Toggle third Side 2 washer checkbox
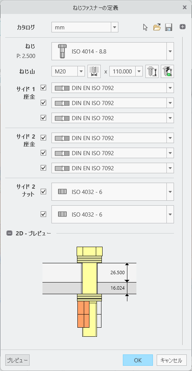 (44, 168)
